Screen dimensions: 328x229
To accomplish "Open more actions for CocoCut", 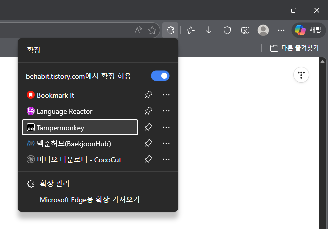I will coord(166,159).
